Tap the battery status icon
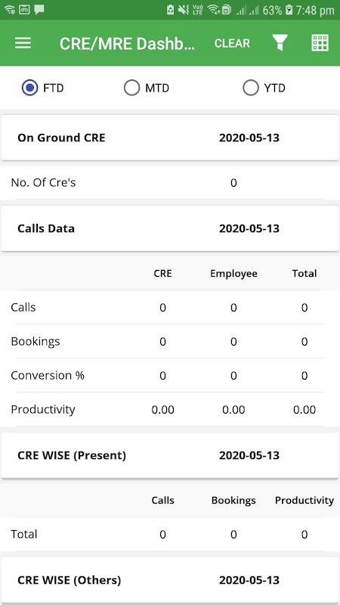This screenshot has width=340, height=605. pos(289,11)
